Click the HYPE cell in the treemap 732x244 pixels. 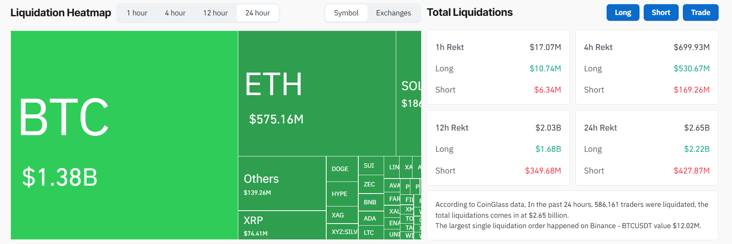pyautogui.click(x=341, y=194)
